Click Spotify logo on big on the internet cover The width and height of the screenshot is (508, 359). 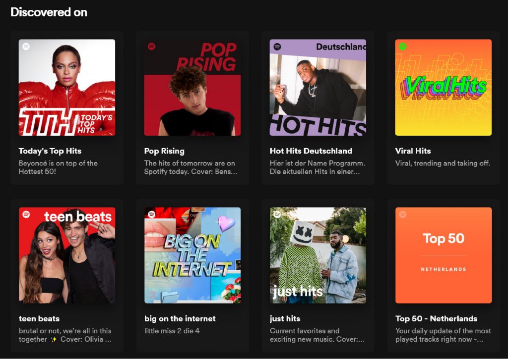[x=152, y=214]
